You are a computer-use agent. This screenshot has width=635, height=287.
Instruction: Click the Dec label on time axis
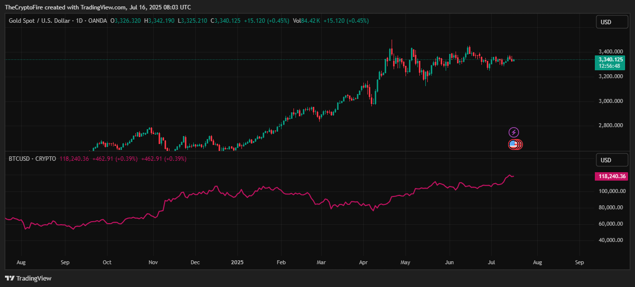(x=195, y=262)
